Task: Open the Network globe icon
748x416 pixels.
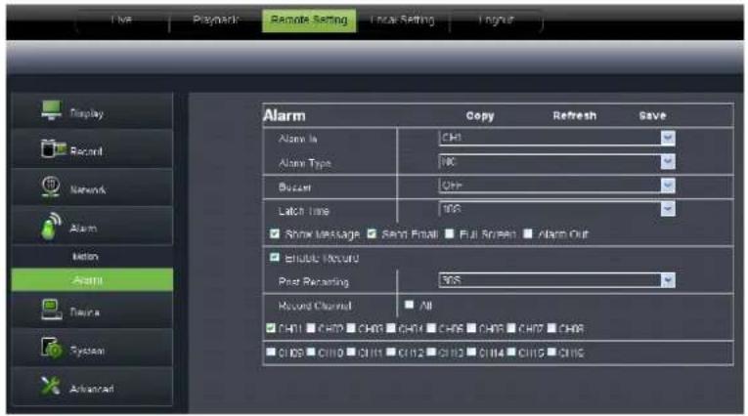Action: (x=51, y=187)
